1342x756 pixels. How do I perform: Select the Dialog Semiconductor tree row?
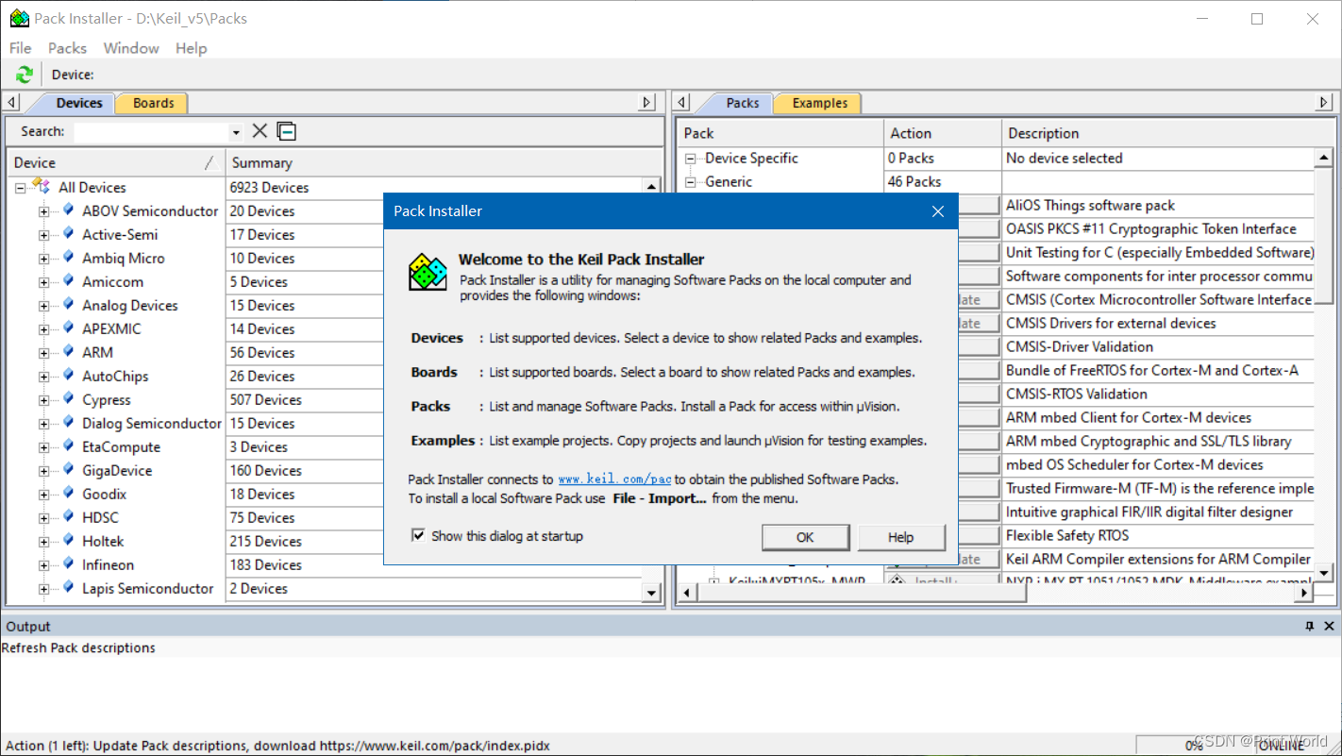click(151, 423)
